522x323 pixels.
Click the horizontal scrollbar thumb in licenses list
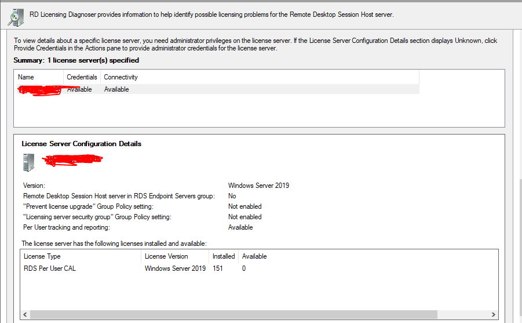click(x=233, y=314)
